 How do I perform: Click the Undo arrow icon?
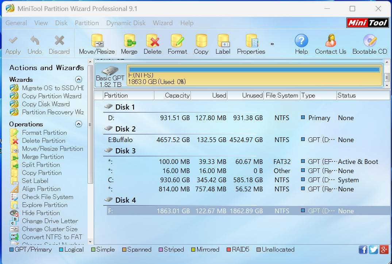[x=35, y=40]
